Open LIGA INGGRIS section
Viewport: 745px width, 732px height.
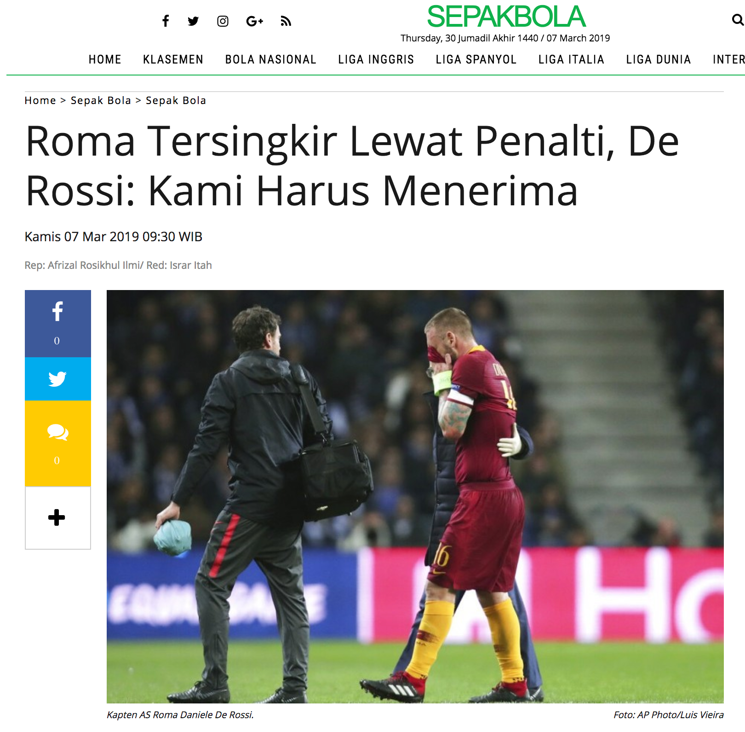376,59
